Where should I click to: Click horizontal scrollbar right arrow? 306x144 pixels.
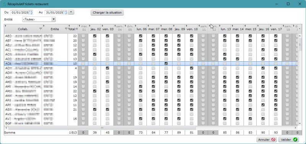click(296, 128)
